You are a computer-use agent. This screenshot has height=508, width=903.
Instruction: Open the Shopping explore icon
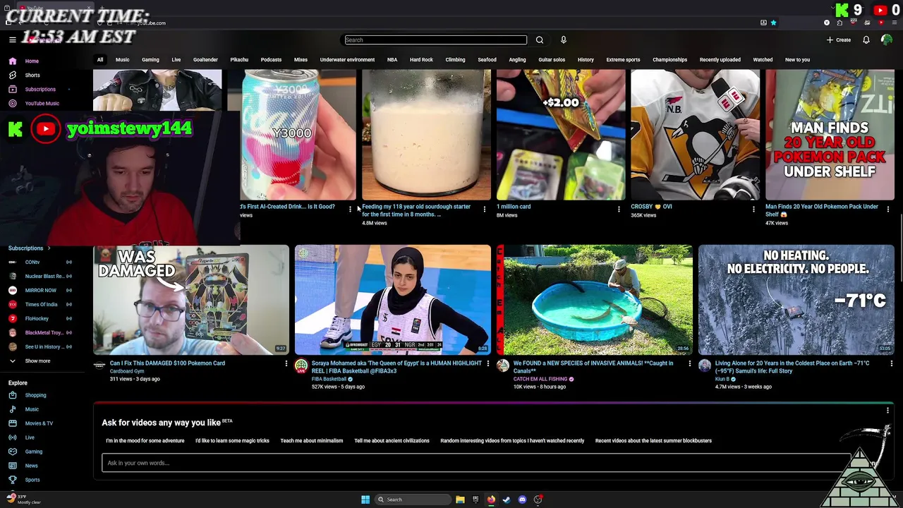[x=12, y=395]
